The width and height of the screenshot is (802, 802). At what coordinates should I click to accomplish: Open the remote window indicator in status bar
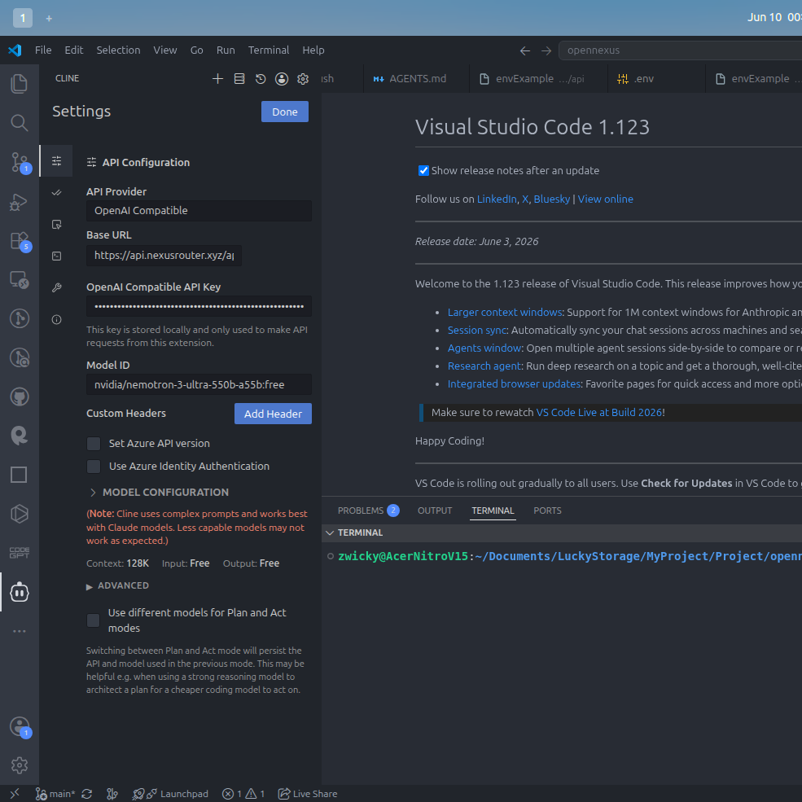pyautogui.click(x=15, y=793)
